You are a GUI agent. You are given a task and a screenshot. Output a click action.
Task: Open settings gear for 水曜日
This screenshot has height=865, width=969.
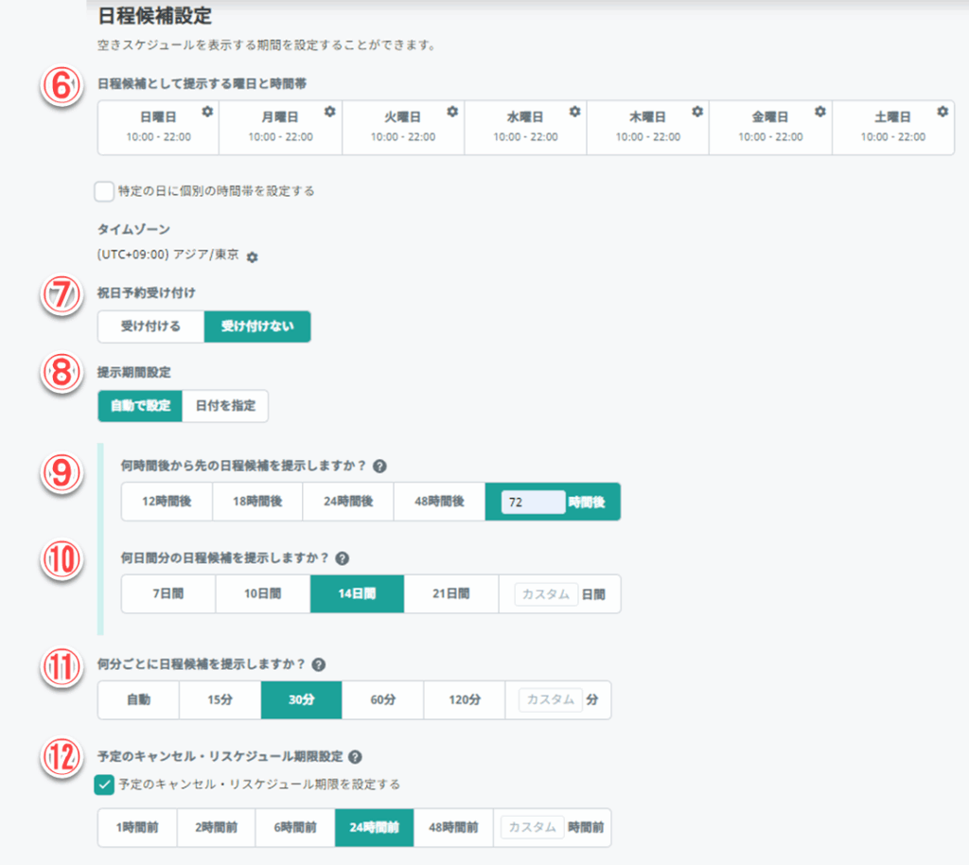pyautogui.click(x=574, y=112)
